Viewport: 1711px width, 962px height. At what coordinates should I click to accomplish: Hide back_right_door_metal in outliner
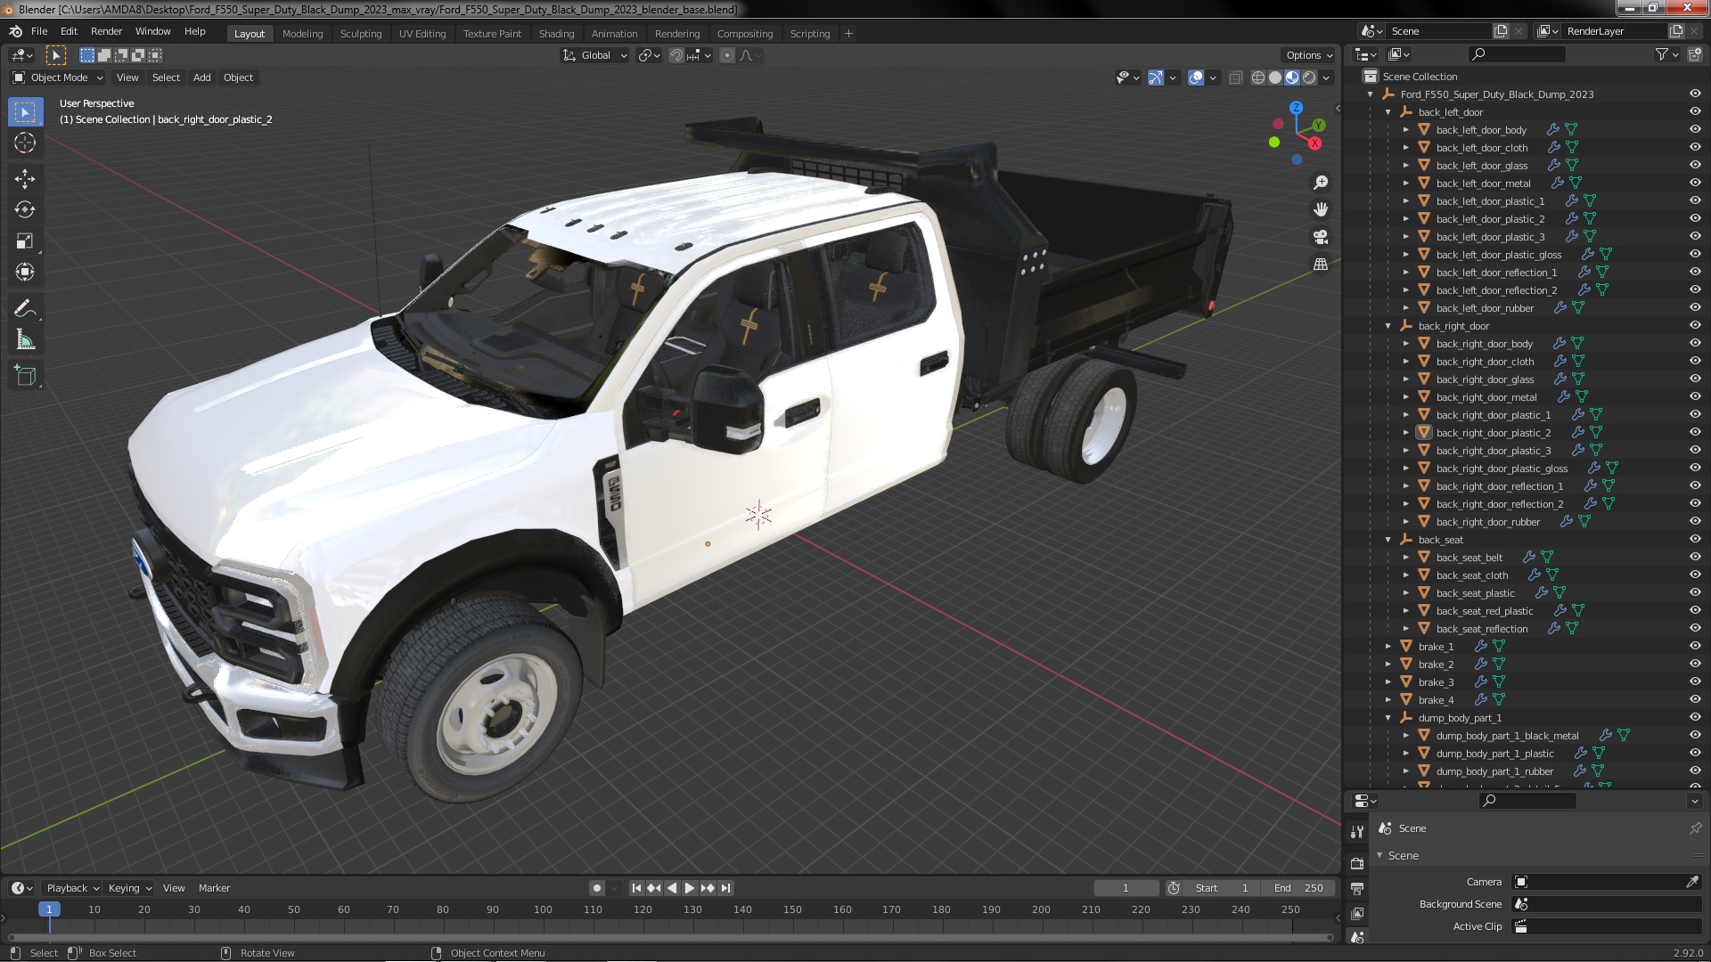(1695, 397)
